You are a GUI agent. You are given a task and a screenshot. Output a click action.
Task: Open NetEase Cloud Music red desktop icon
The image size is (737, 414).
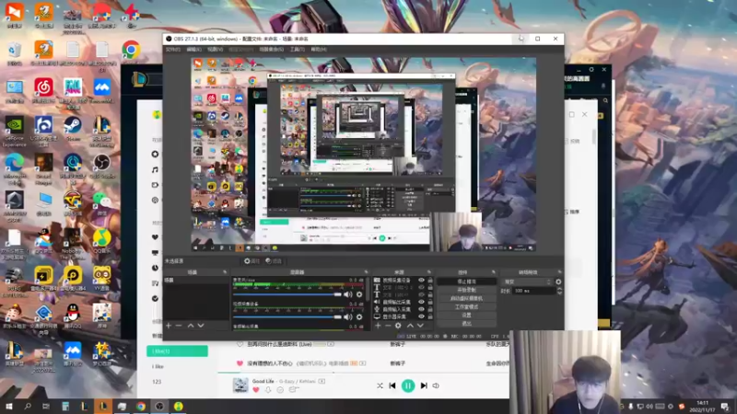coord(43,90)
